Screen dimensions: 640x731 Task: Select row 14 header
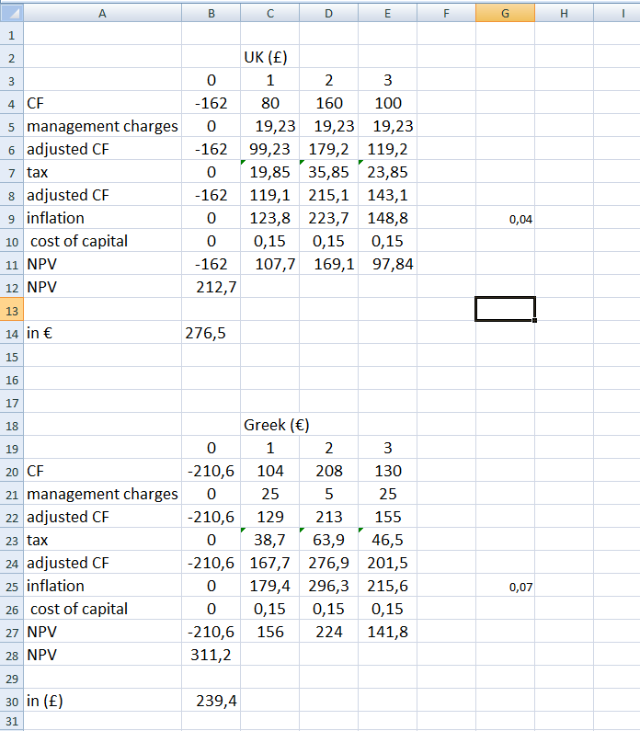pos(11,333)
